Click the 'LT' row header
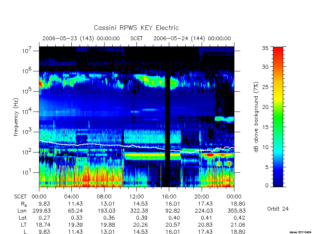The width and height of the screenshot is (312, 234). pyautogui.click(x=24, y=225)
